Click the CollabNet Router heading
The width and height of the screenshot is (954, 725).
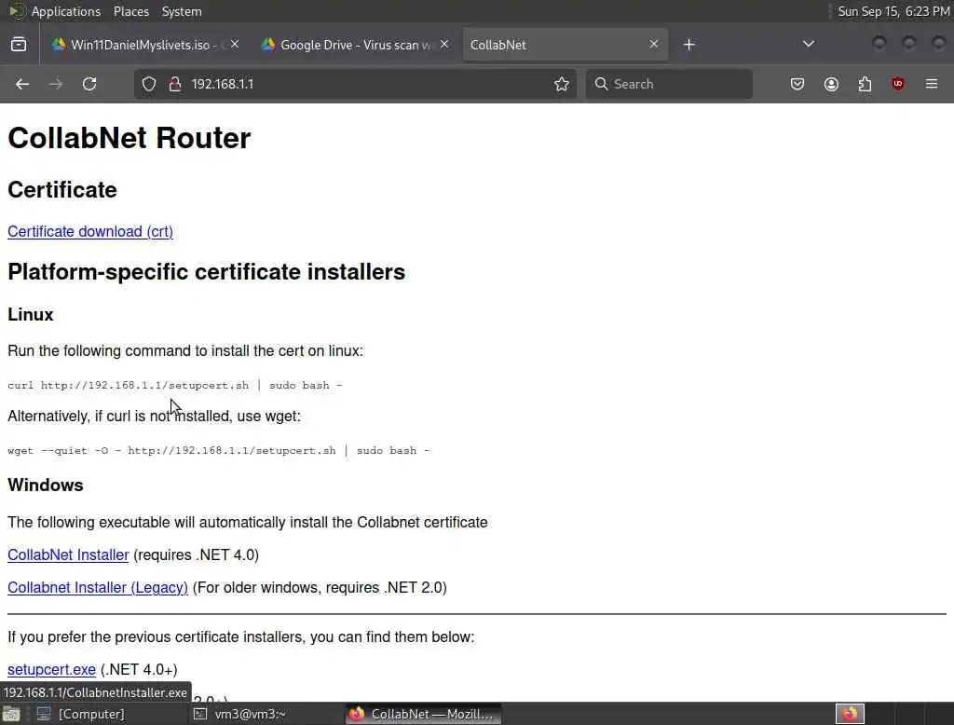129,138
